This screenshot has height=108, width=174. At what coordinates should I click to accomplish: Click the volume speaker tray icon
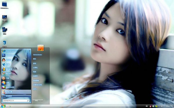162,106
